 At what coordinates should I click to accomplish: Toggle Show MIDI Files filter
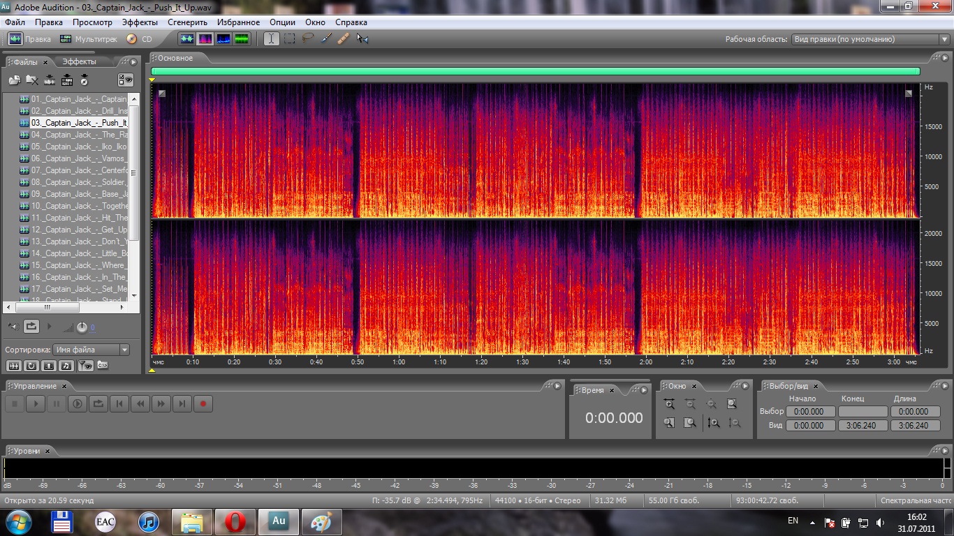66,365
